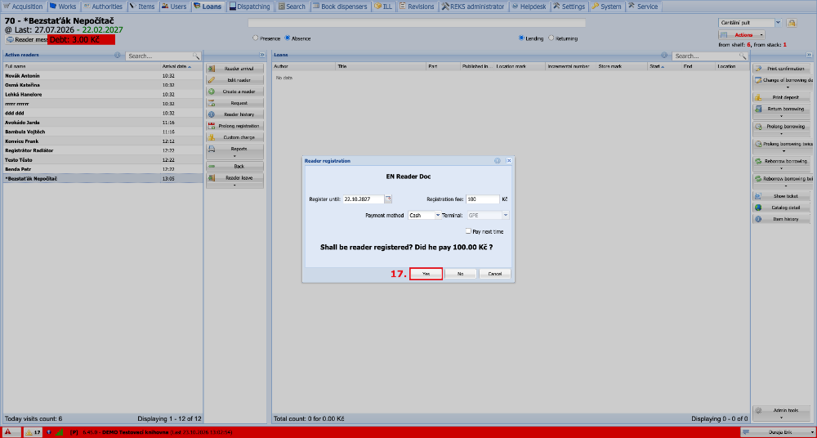Viewport: 817px width, 438px height.
Task: Click the lock icon beside Centální pult
Action: [x=792, y=23]
